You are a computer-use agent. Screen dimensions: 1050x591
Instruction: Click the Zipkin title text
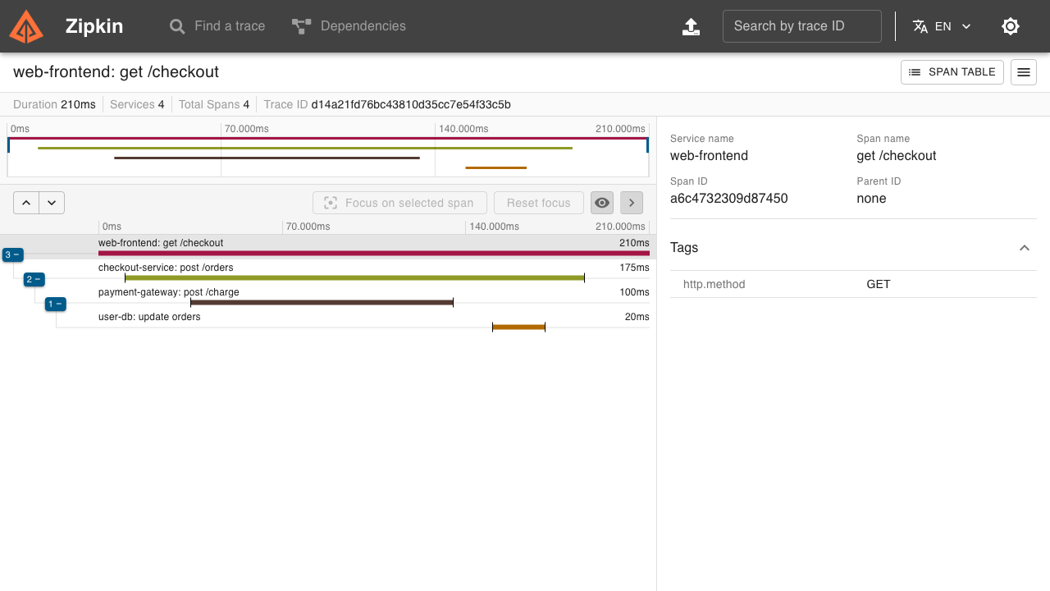[x=94, y=26]
